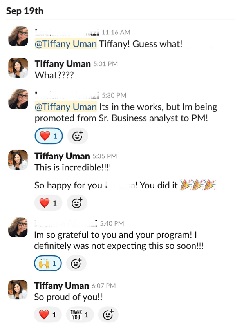Click add reaction icon under 'You did it' message

pyautogui.click(x=77, y=203)
